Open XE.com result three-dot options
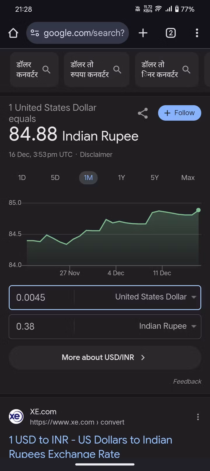This screenshot has width=210, height=471. point(198,417)
